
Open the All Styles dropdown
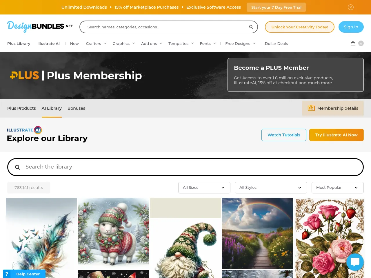[x=271, y=188]
